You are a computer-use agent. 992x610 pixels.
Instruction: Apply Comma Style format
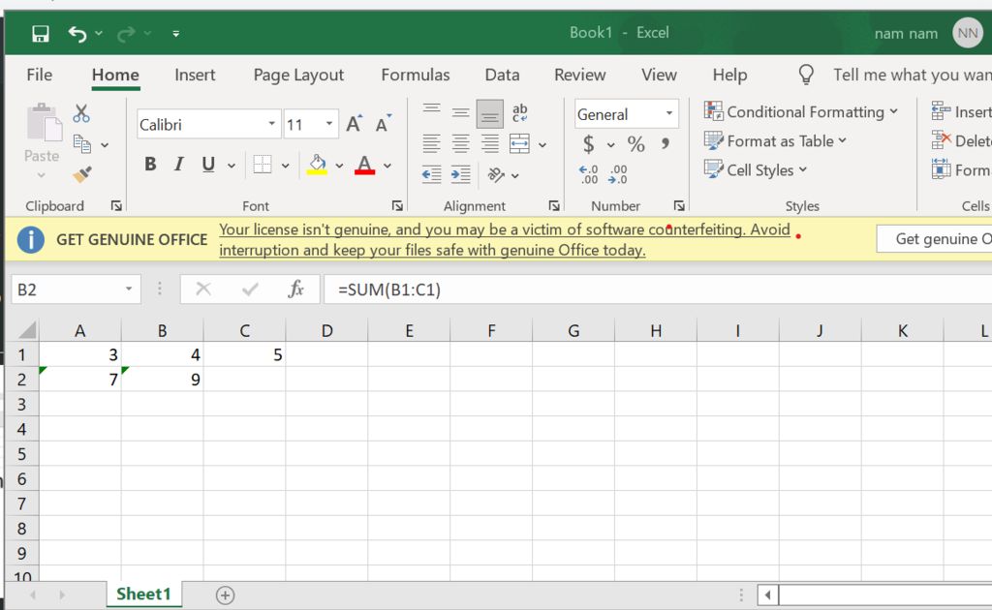point(665,143)
